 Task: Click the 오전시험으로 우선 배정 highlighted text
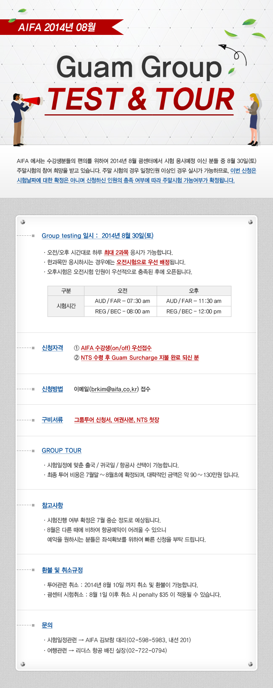pyautogui.click(x=143, y=262)
